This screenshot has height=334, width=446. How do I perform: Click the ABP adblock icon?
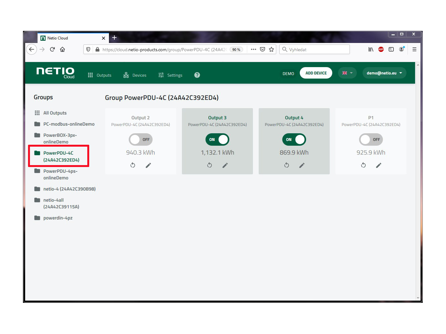click(x=381, y=49)
